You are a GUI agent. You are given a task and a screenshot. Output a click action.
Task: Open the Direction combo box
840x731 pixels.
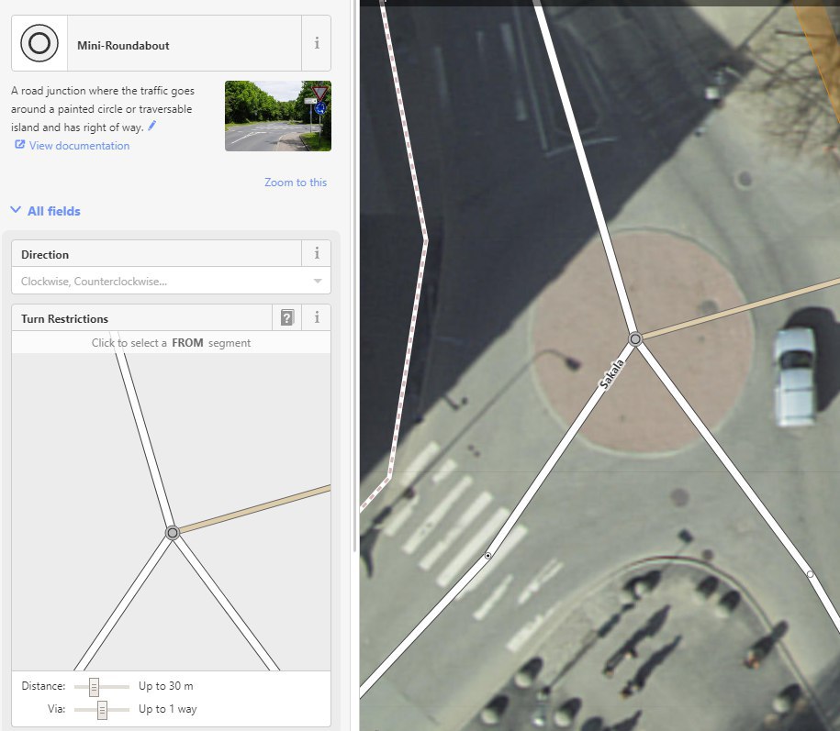[171, 281]
